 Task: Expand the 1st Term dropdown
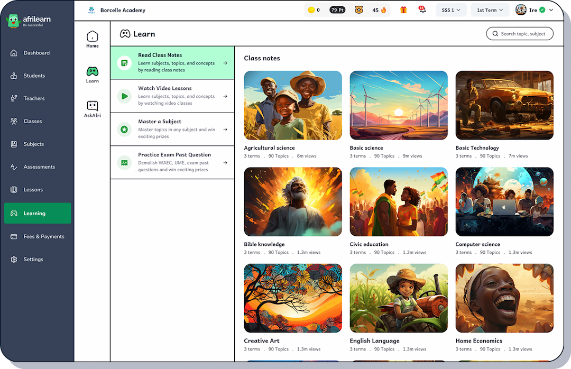click(x=490, y=10)
